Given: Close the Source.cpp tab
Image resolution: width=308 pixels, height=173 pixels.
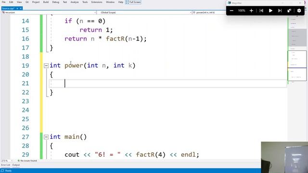Looking at the screenshot, I should [x=21, y=9].
